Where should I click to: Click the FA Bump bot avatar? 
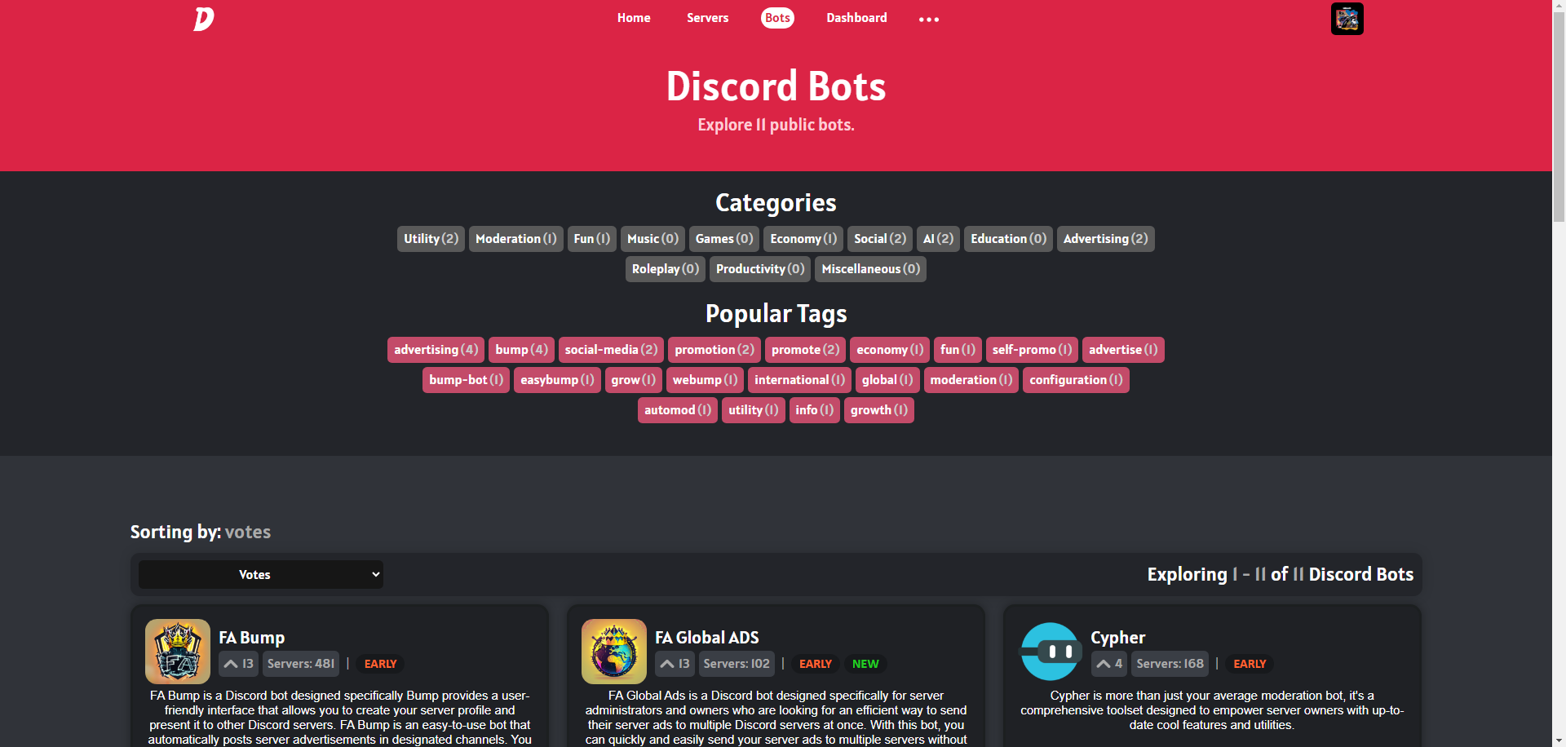(x=178, y=651)
